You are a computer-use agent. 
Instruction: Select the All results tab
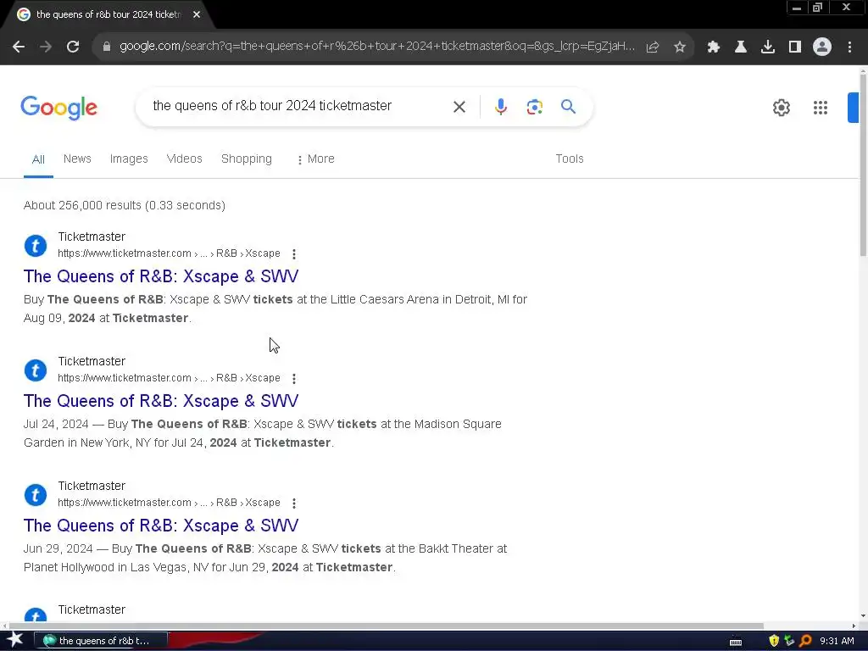tap(38, 159)
